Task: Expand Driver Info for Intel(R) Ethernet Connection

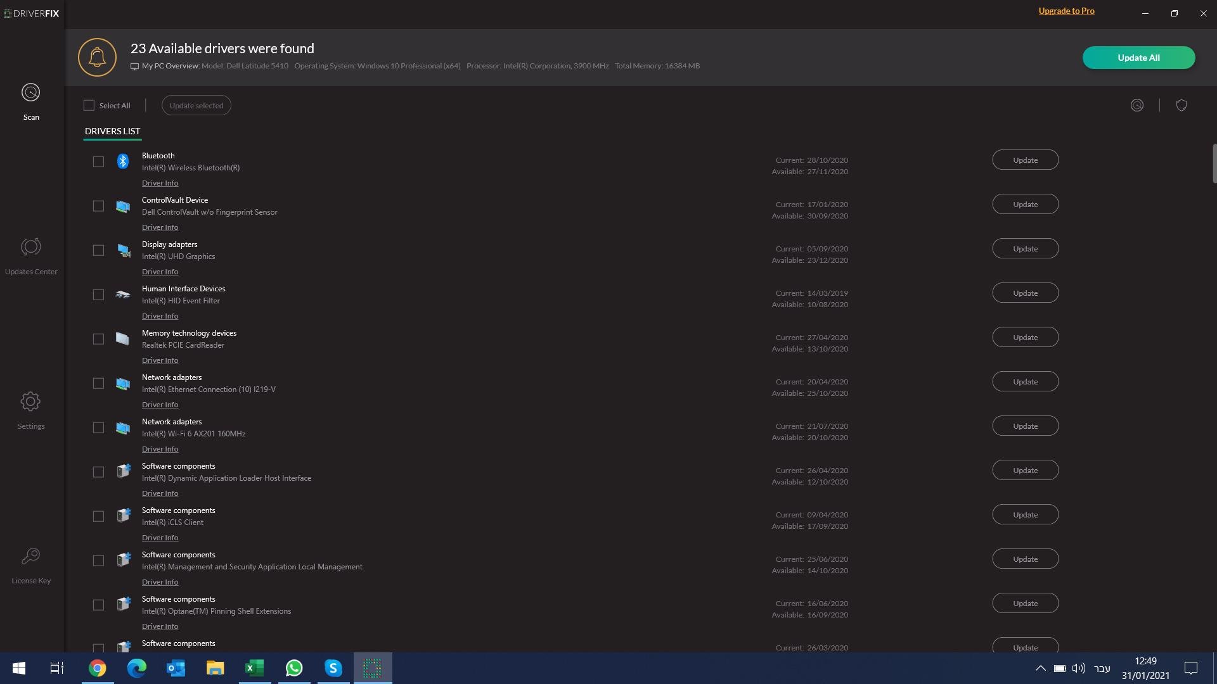Action: 160,404
